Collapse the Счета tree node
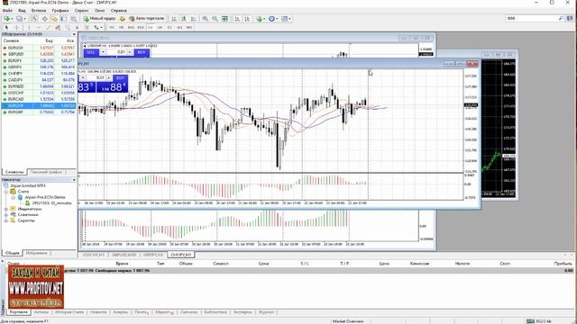 click(x=6, y=192)
